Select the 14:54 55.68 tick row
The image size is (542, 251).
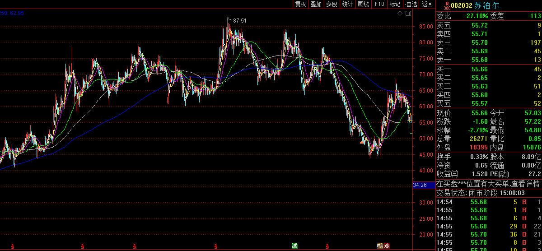point(489,201)
